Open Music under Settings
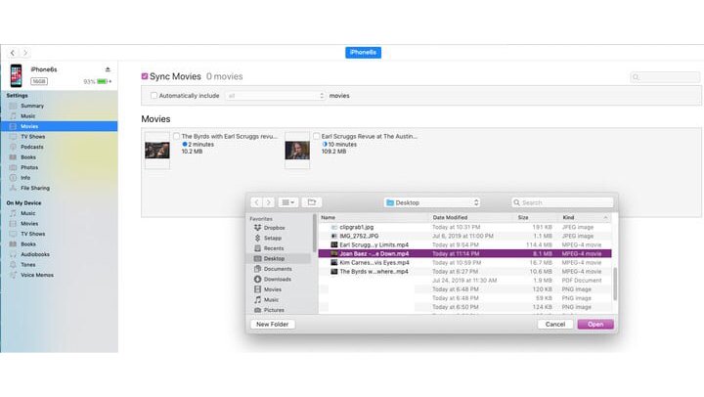 27,116
